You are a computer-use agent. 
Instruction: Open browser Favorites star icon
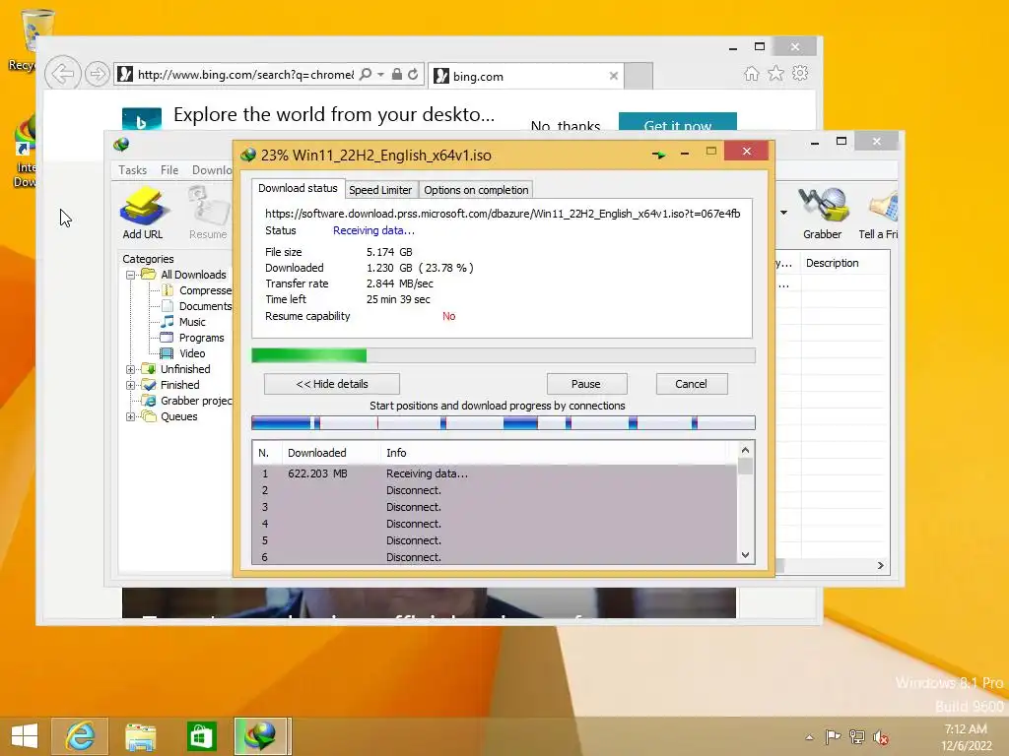coord(776,73)
